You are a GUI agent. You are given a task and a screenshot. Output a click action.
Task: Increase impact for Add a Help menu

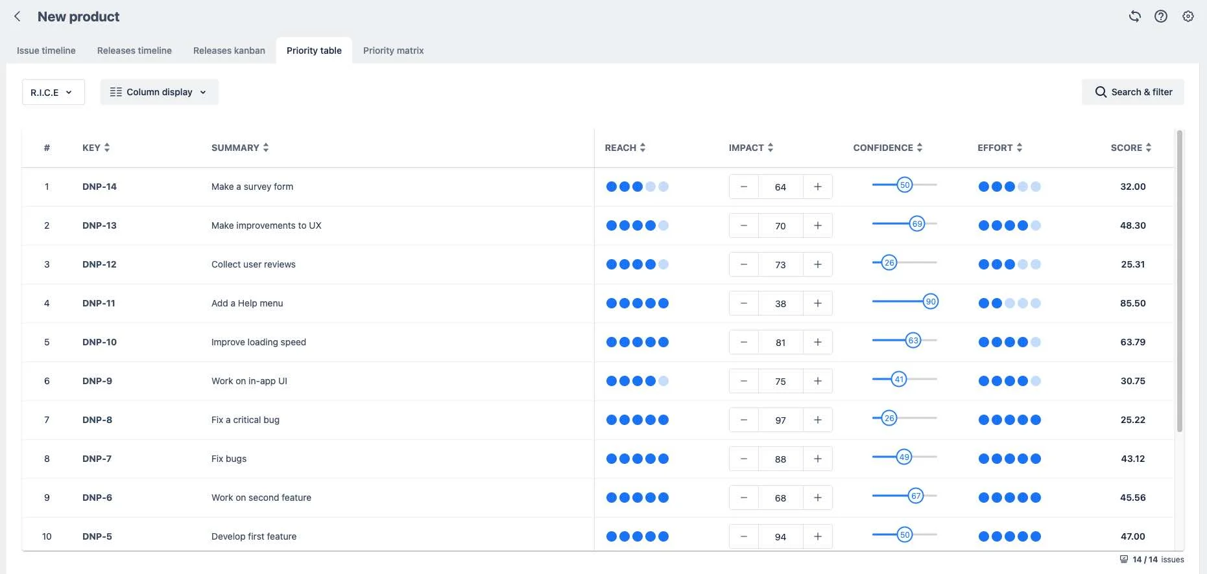[x=818, y=303]
